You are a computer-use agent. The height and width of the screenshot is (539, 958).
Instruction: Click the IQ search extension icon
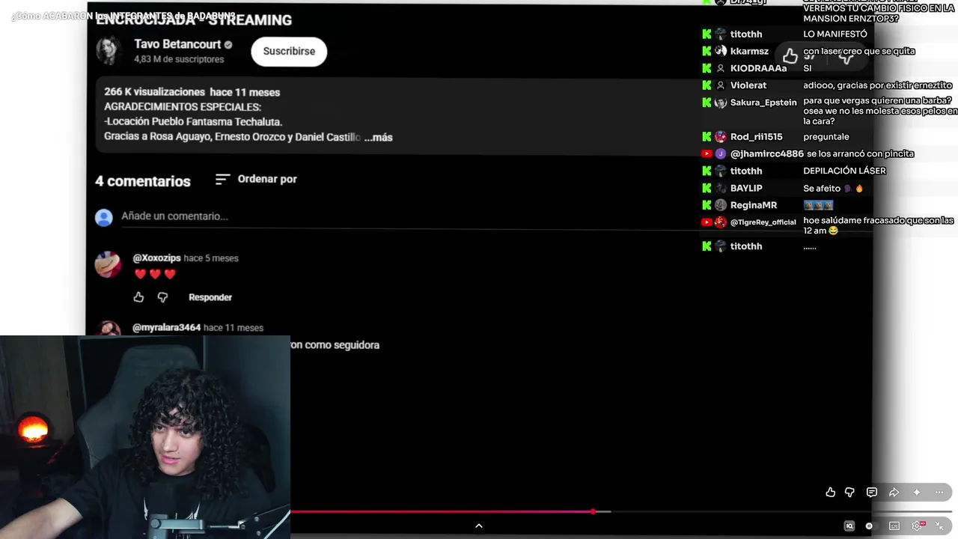[849, 526]
